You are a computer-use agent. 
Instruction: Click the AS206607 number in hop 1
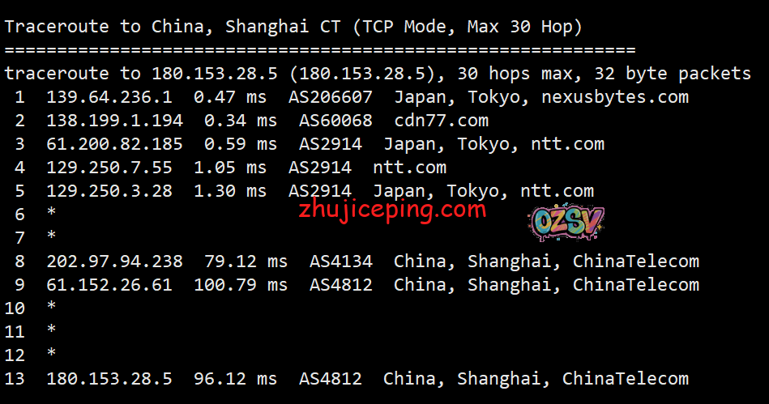click(x=331, y=97)
